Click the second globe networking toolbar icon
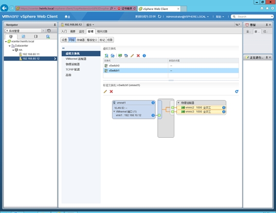The height and width of the screenshot is (213, 276). pos(112,56)
